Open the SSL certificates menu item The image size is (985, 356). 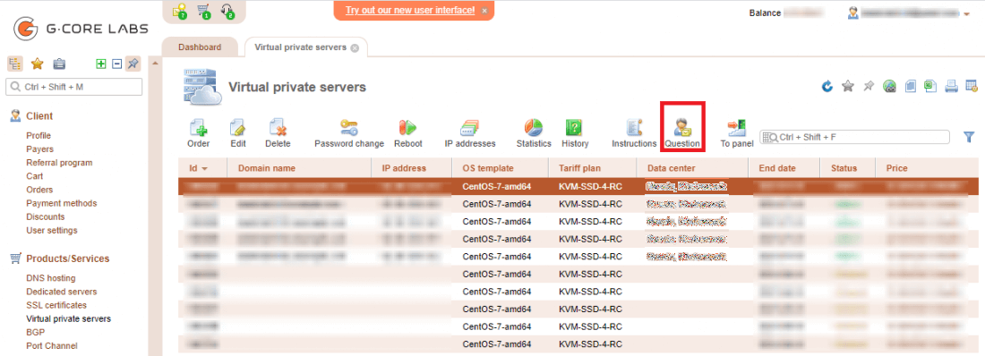56,305
